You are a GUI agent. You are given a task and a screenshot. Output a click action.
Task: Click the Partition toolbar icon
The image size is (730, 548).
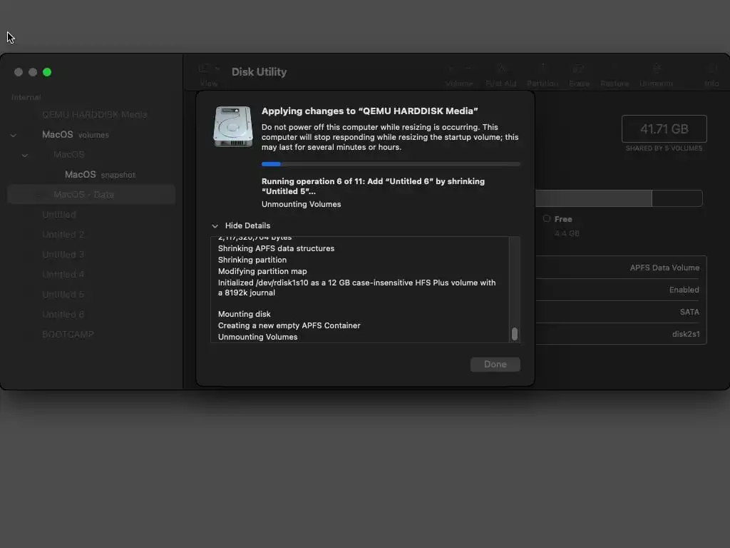543,75
